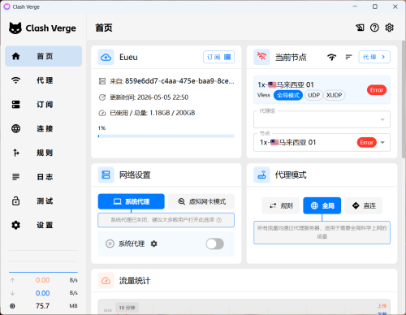
Task: Click the memory usage icon in sidebar
Action: point(12,306)
